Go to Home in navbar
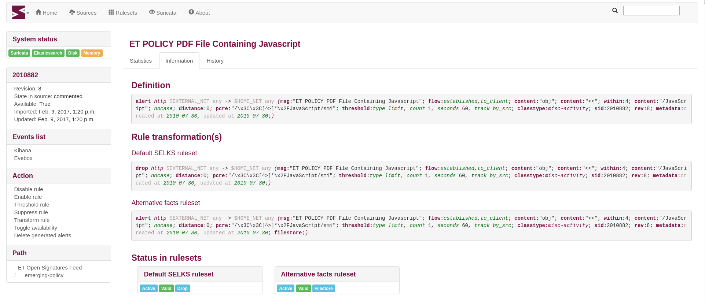 pos(47,12)
